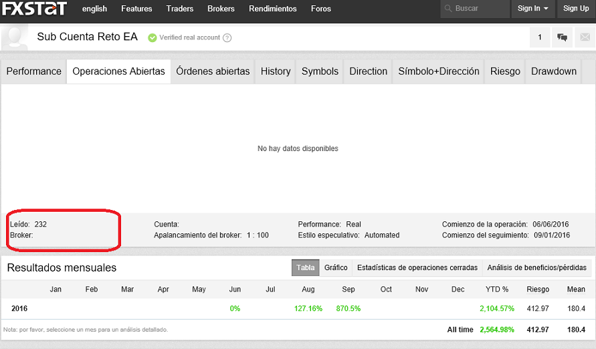Click the green verified checkmark icon
Screen dimensions: 596x349
pyautogui.click(x=152, y=38)
